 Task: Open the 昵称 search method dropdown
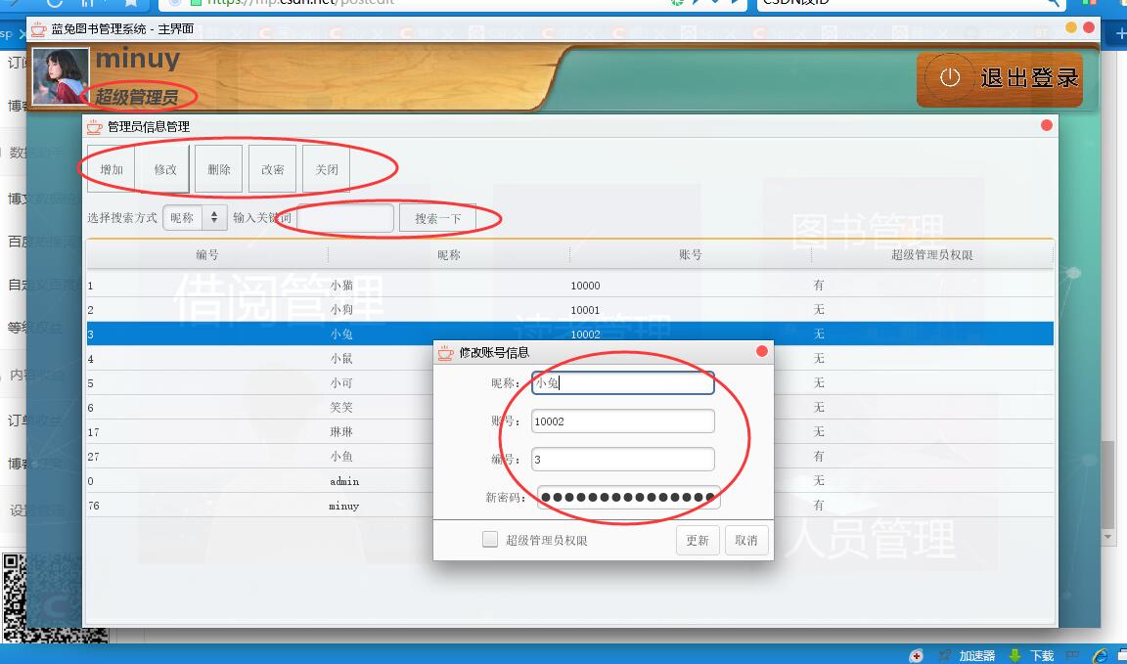click(x=195, y=218)
